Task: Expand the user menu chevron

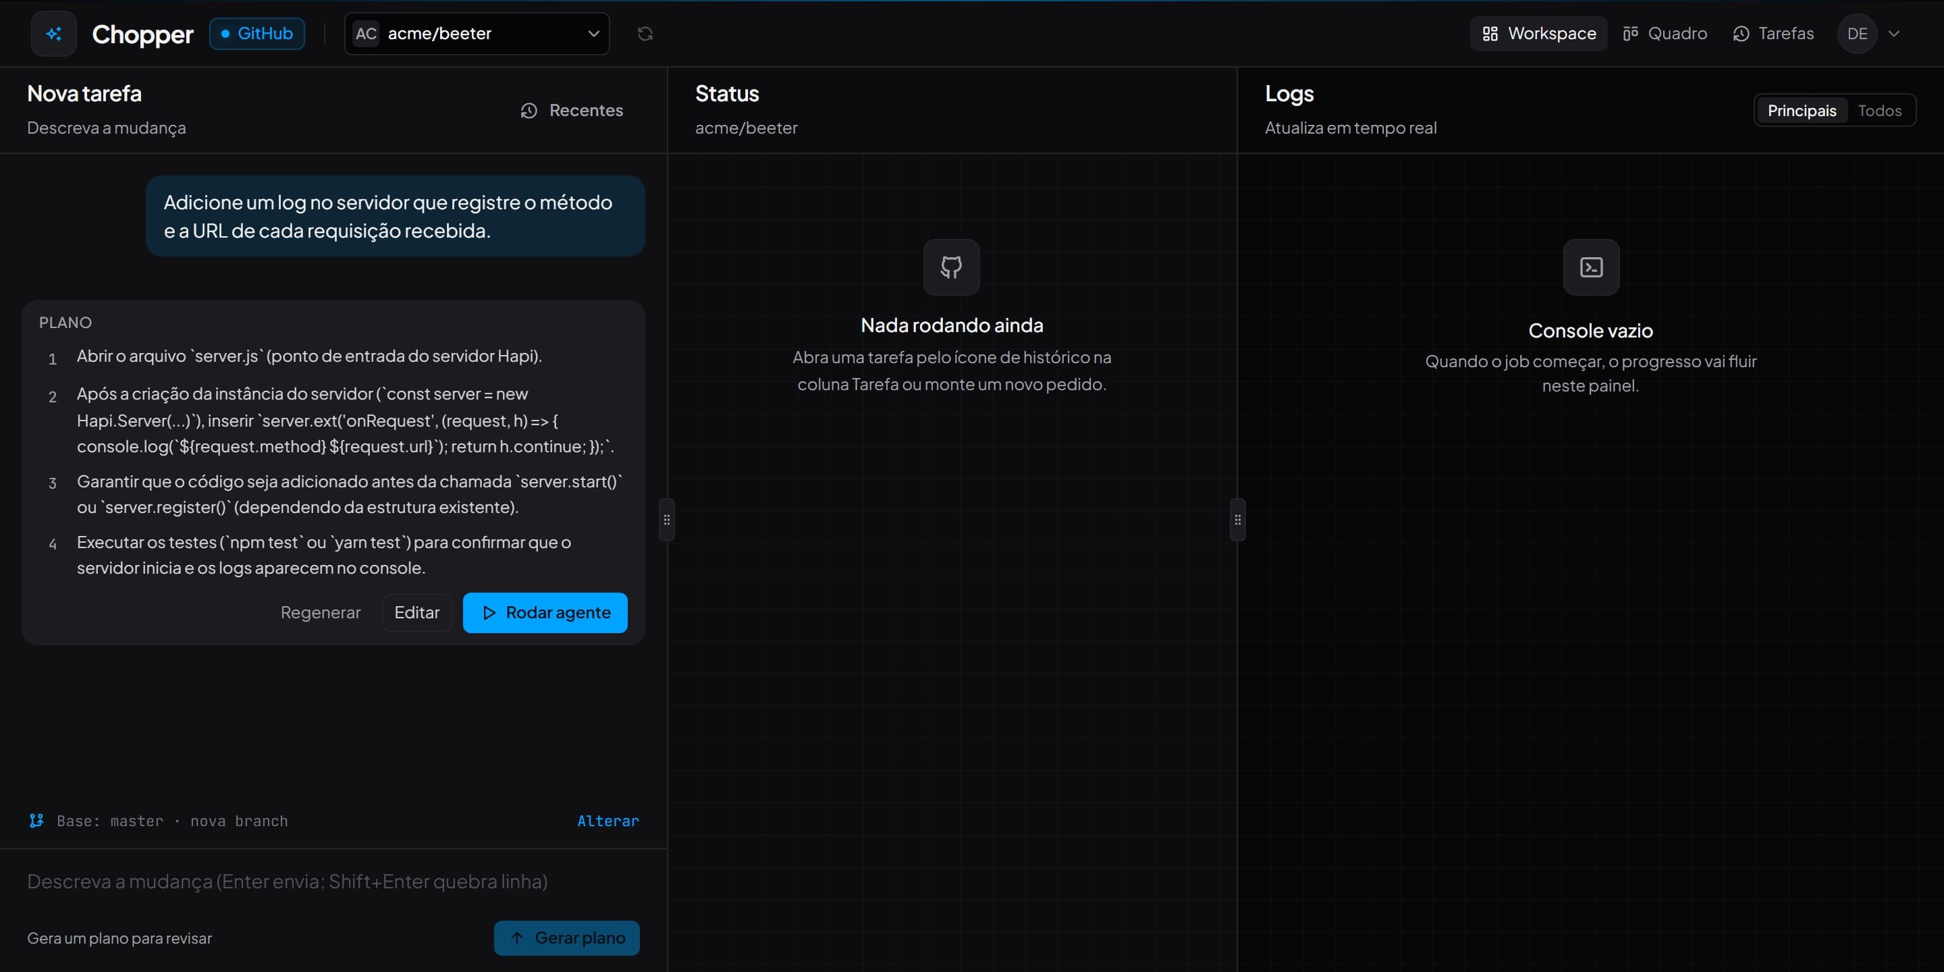Action: click(1893, 33)
